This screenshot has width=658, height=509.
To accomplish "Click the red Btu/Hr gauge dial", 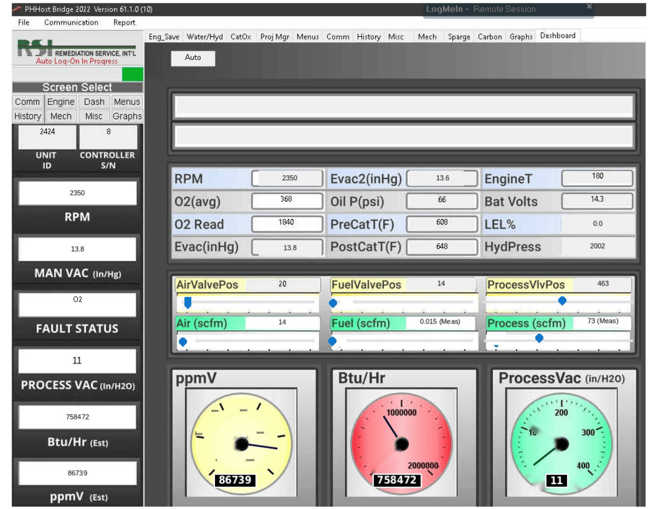I will click(402, 443).
